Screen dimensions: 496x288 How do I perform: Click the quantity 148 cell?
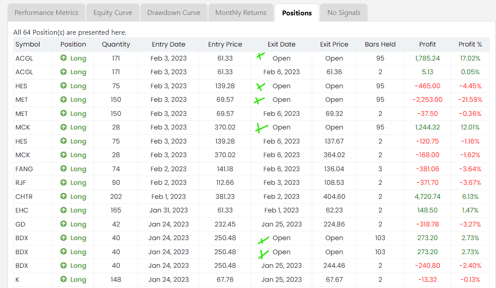click(x=116, y=280)
